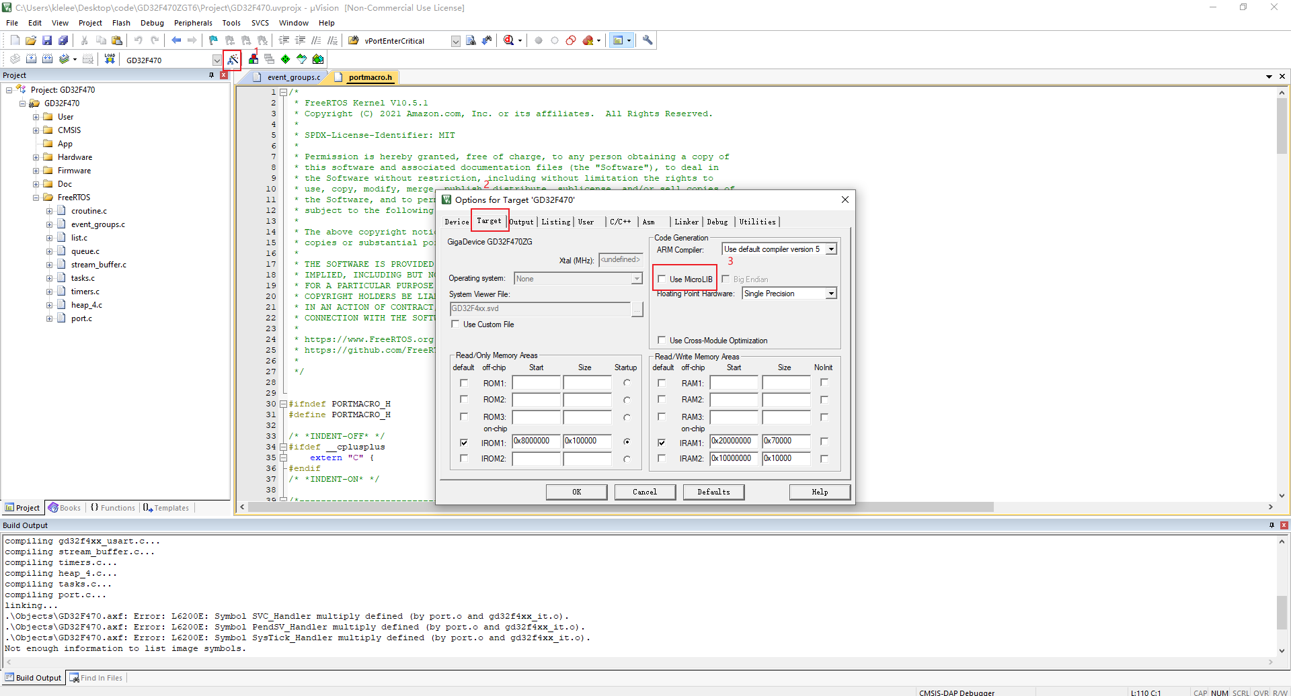
Task: Insert a bookmark with the flag icon
Action: (x=213, y=40)
